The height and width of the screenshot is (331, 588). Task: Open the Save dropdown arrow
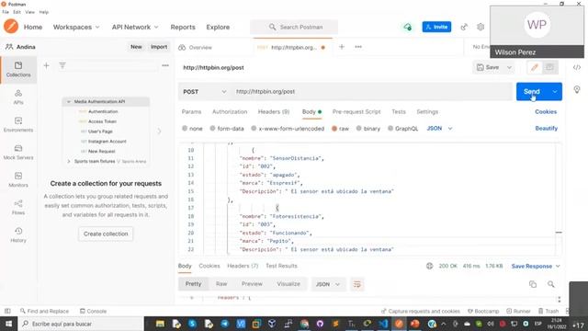pyautogui.click(x=509, y=67)
